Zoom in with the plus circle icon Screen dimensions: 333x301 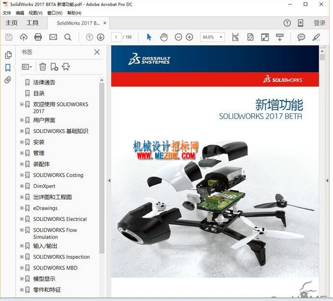tap(189, 37)
